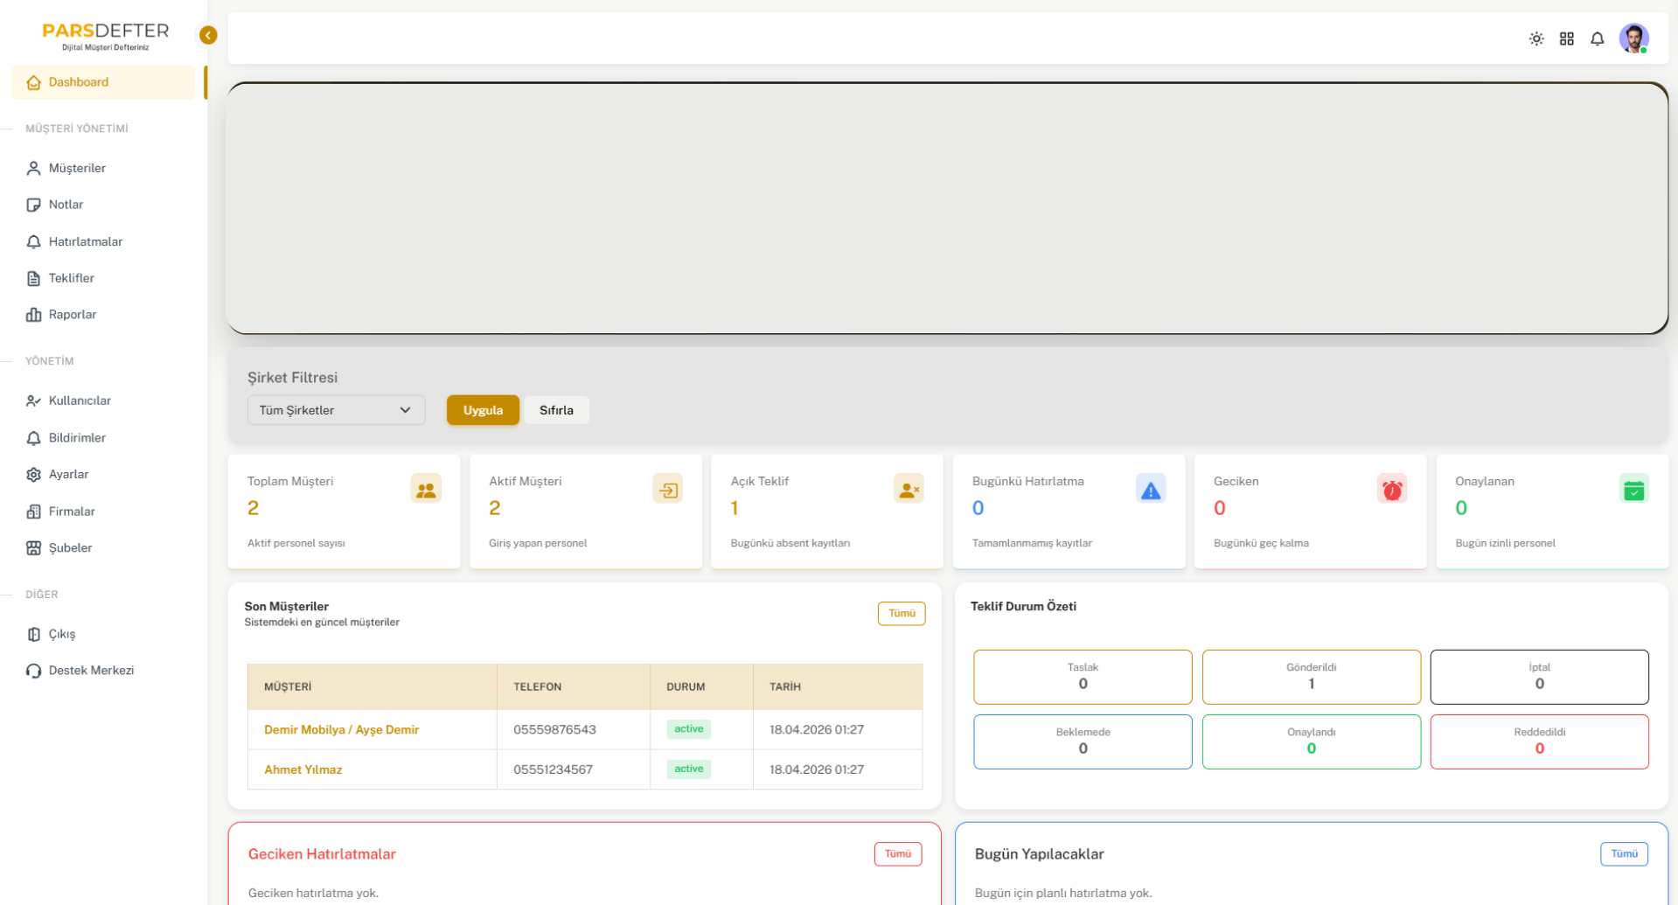Screen dimensions: 1678x905
Task: Open Şubeler from the sidebar
Action: (70, 547)
